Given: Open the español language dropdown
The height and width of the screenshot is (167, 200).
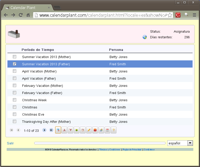Looking at the screenshot, I should tap(190, 143).
